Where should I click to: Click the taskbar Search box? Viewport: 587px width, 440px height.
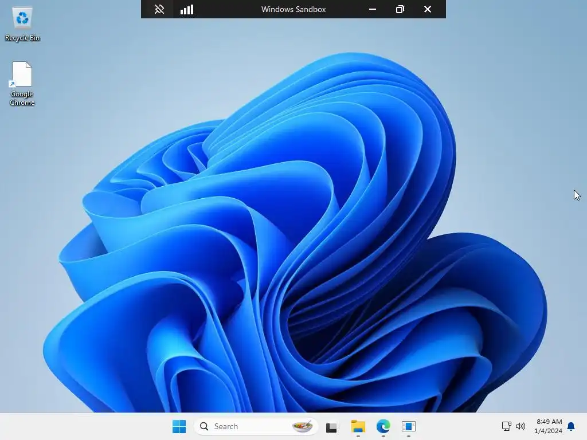[256, 426]
